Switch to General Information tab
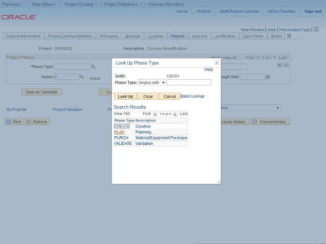This screenshot has height=244, width=326. (x=23, y=36)
